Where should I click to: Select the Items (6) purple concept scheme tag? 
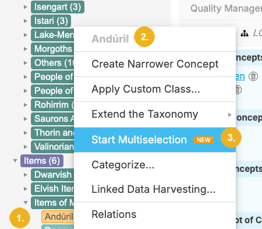(42, 161)
